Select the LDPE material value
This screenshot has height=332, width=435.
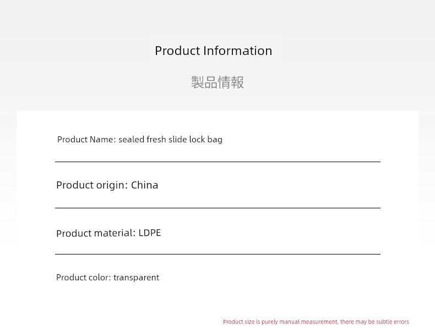(x=150, y=233)
